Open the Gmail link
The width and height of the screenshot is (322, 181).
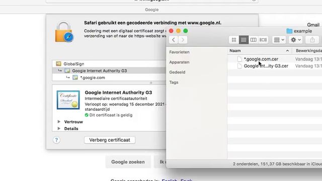coord(313,25)
